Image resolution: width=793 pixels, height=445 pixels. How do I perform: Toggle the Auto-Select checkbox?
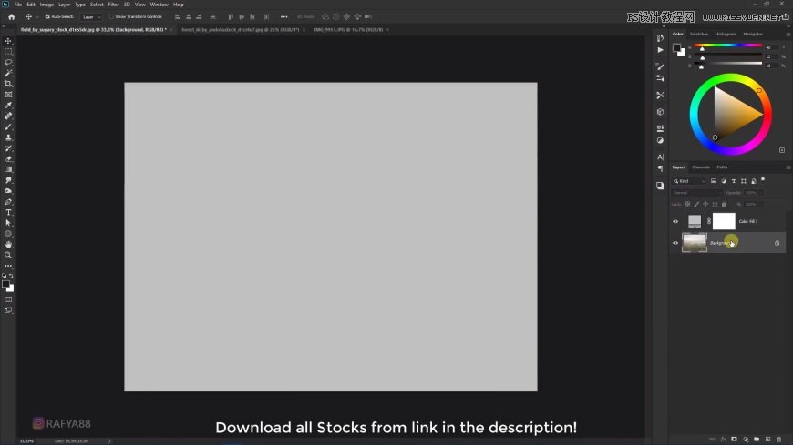[47, 16]
